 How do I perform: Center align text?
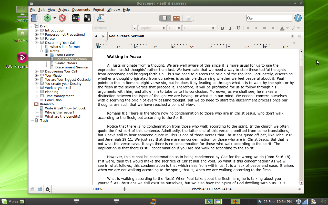[256, 28]
